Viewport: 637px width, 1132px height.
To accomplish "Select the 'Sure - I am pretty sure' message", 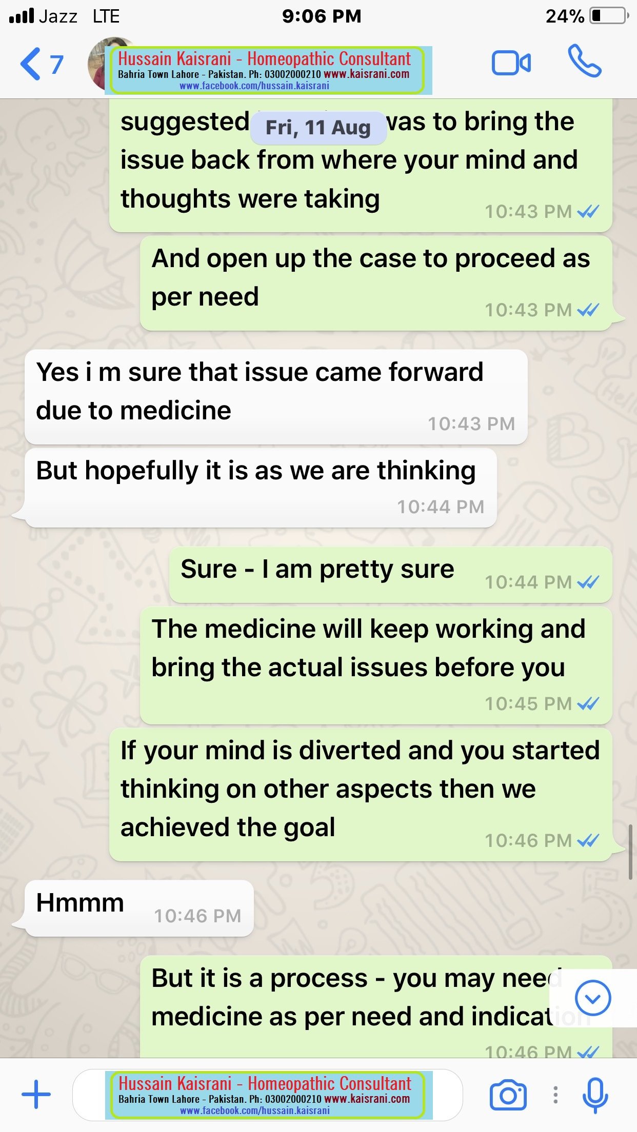I will (x=390, y=574).
